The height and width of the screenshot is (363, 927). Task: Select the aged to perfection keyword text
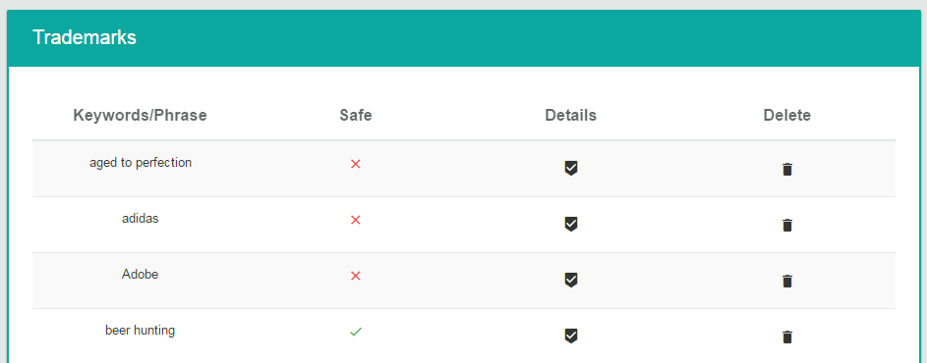(x=141, y=162)
